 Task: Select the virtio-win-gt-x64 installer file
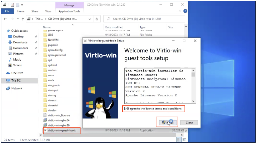(x=58, y=120)
